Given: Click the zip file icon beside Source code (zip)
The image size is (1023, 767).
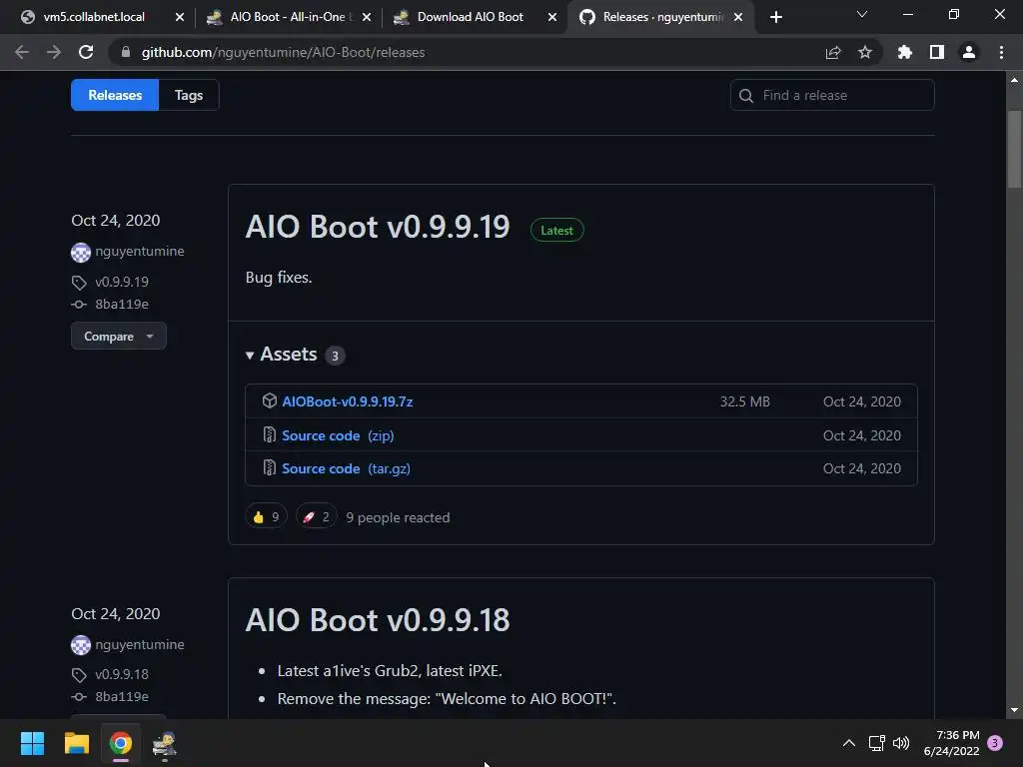Looking at the screenshot, I should (x=270, y=434).
